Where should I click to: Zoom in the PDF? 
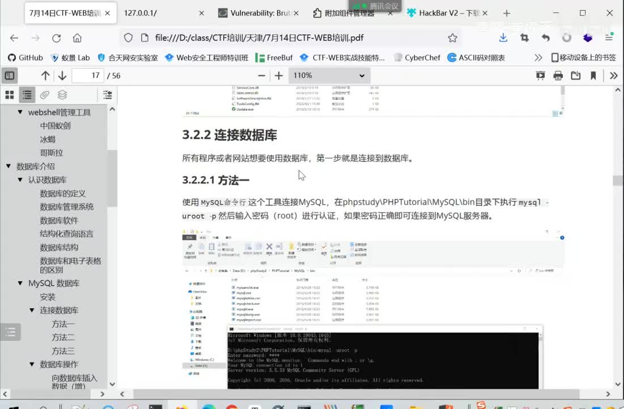279,76
